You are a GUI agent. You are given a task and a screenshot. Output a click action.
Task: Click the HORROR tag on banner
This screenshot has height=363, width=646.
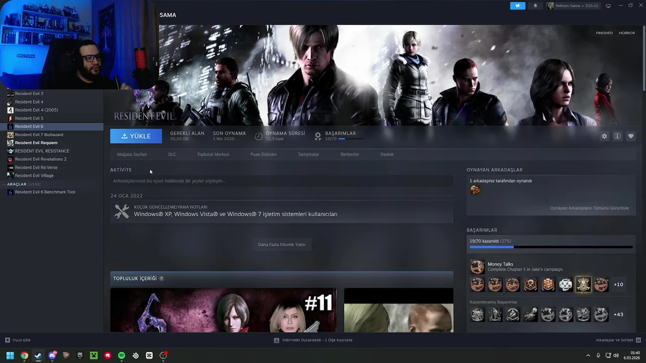pyautogui.click(x=627, y=33)
